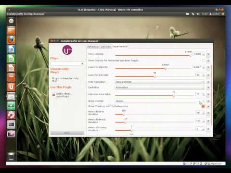Image resolution: width=231 pixels, height=173 pixels.
Task: Click the Menus discovery duration slider handle
Action: [x=131, y=130]
